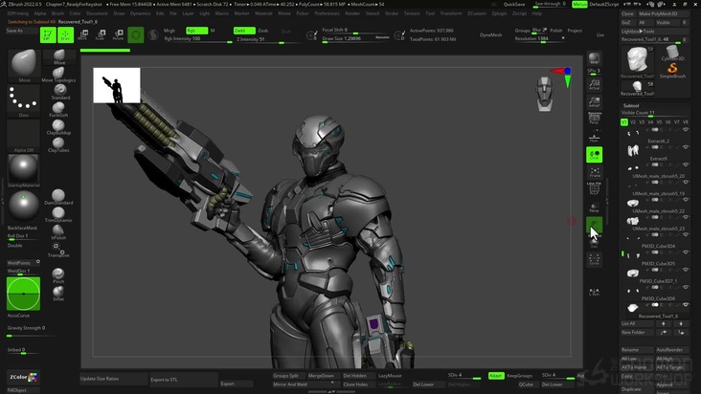Click the Actual size view icon
The height and width of the screenshot is (394, 701).
pyautogui.click(x=594, y=84)
